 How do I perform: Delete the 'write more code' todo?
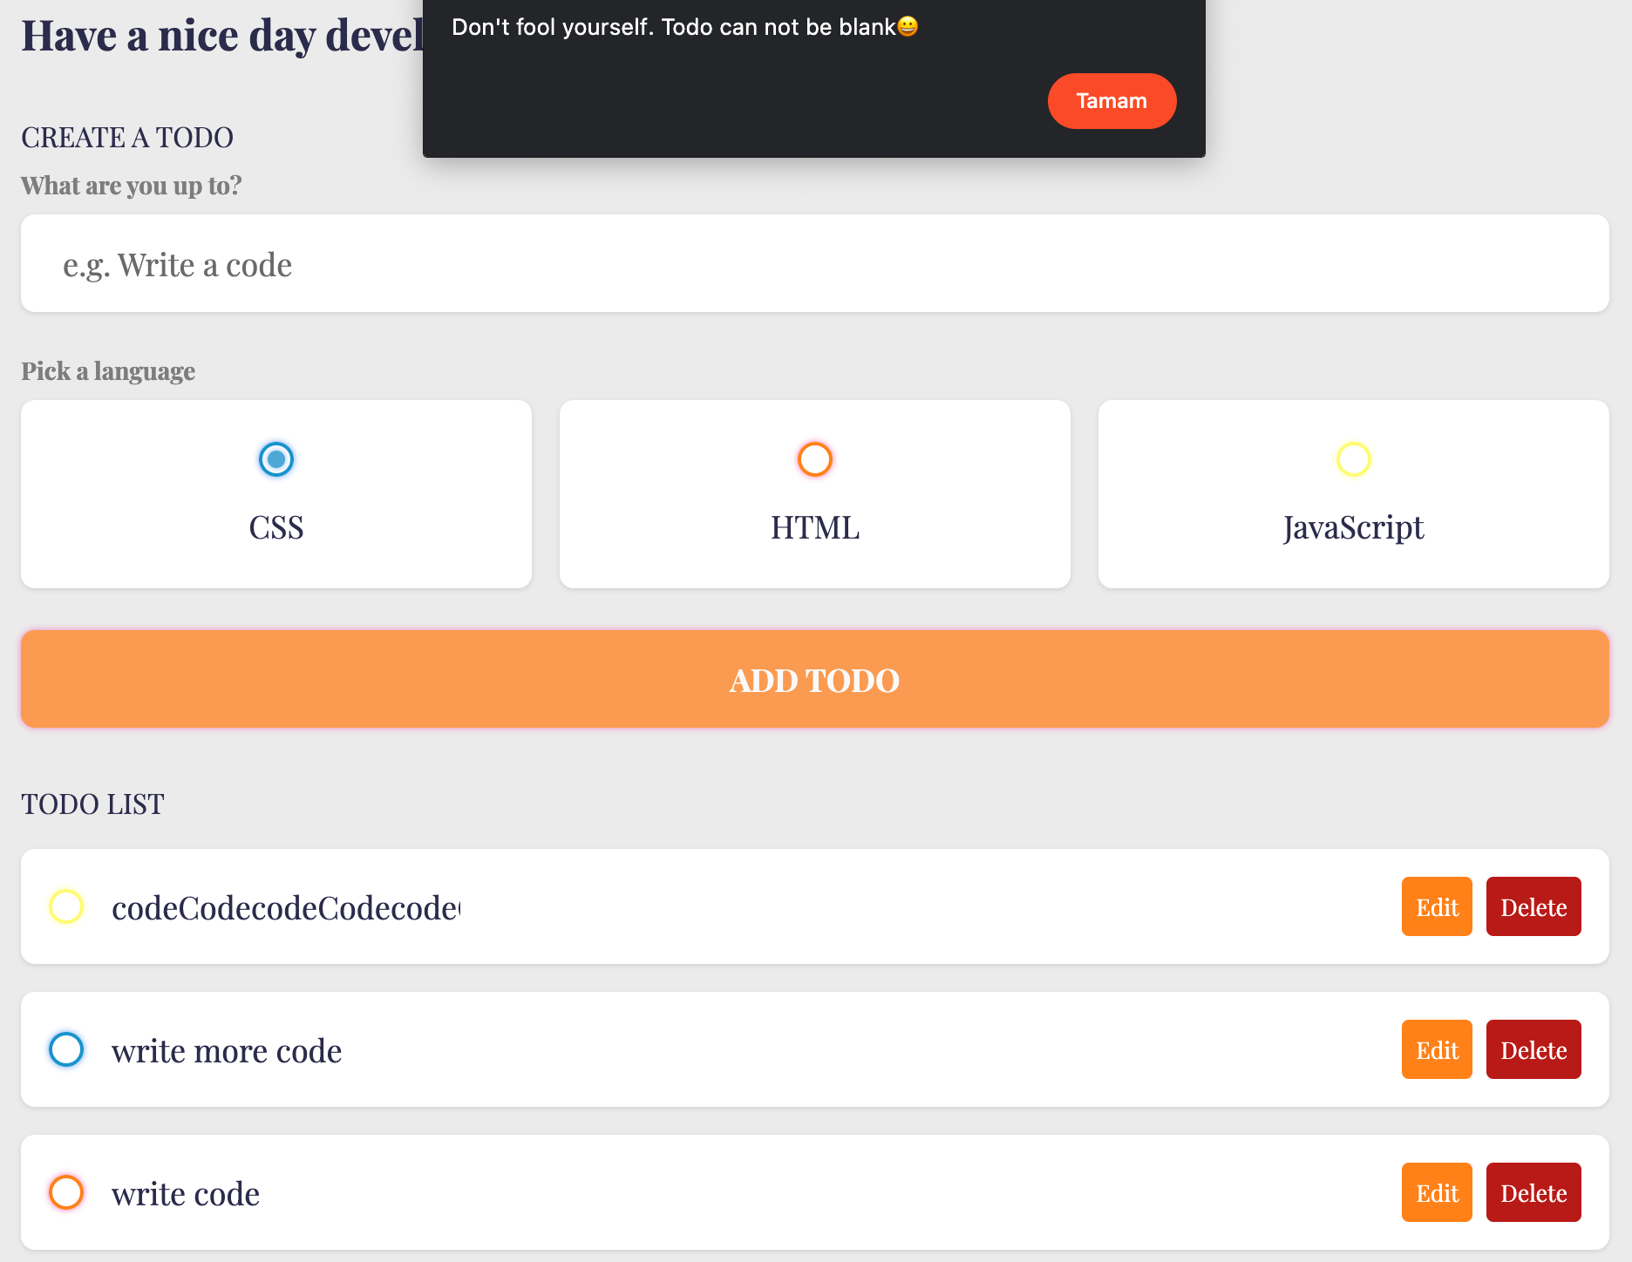[1533, 1049]
